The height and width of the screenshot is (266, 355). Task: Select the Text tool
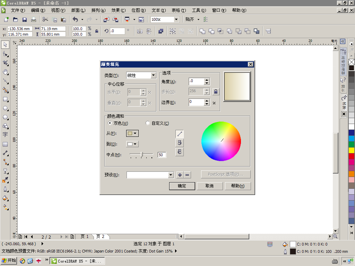tap(5, 135)
